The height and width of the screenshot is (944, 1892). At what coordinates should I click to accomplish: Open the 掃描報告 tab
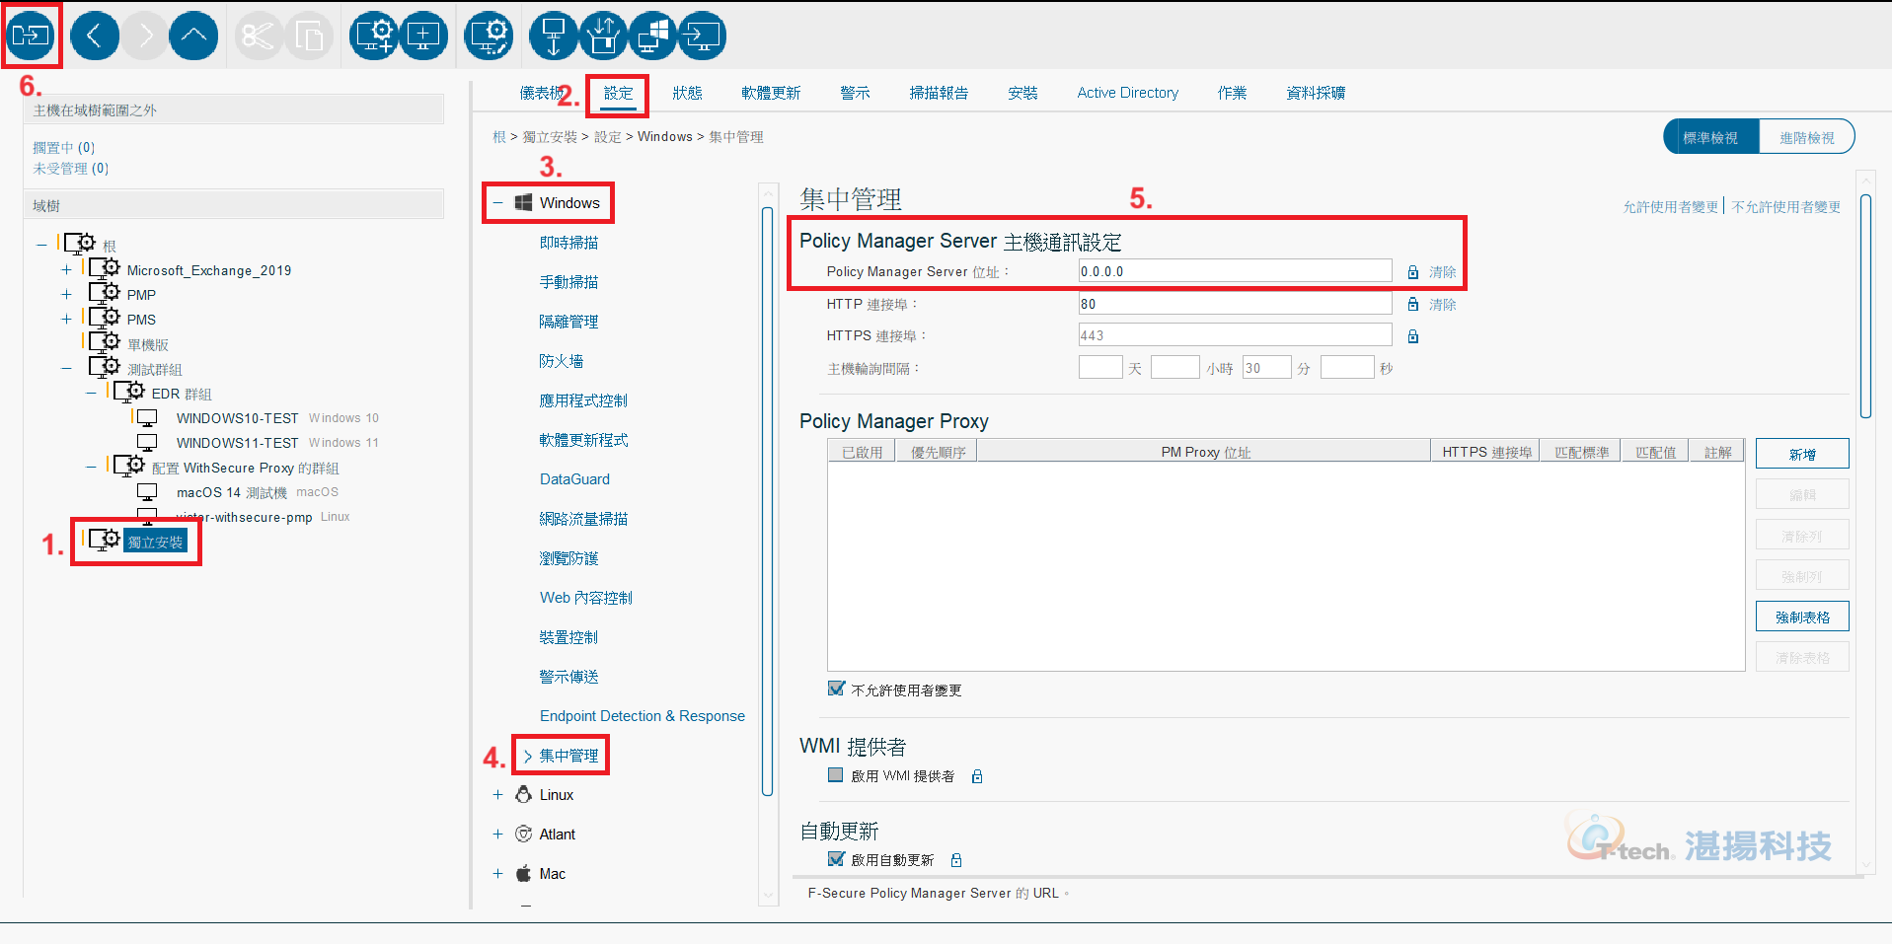coord(939,93)
